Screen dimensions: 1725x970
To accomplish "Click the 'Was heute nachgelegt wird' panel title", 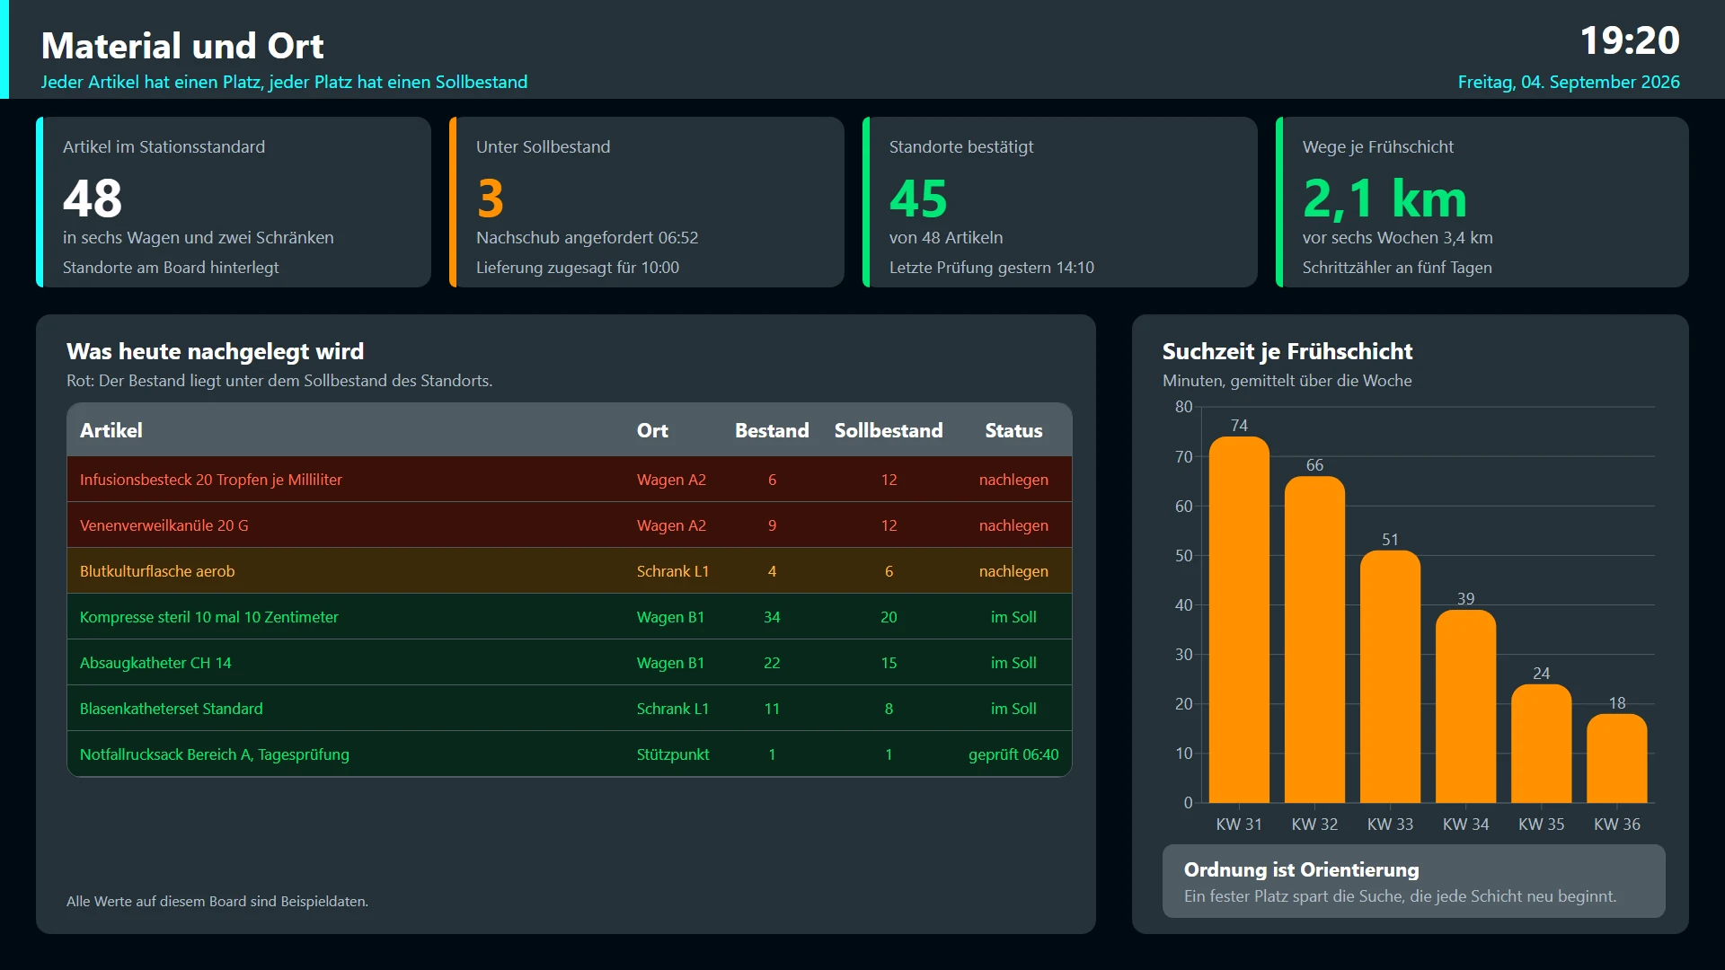I will coord(216,351).
